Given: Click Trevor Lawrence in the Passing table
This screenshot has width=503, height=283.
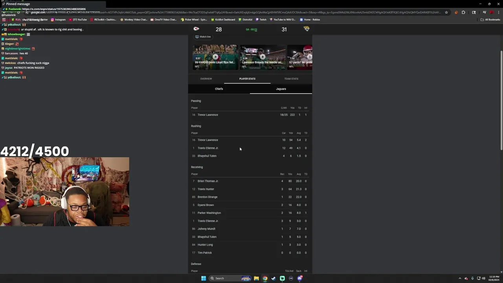Looking at the screenshot, I should [x=208, y=115].
